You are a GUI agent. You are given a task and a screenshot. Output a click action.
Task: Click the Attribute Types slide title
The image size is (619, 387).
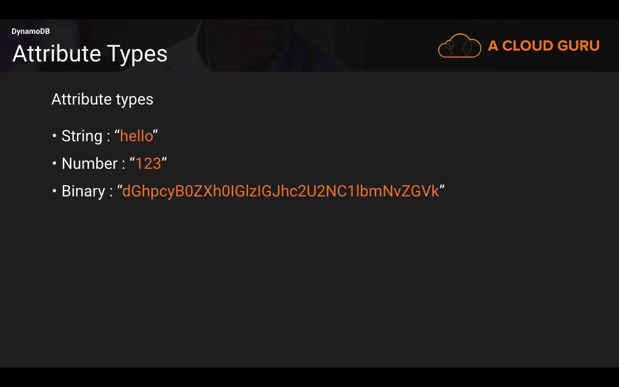coord(90,54)
